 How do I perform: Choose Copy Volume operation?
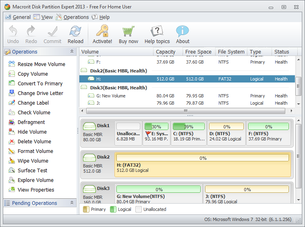coord(28,74)
